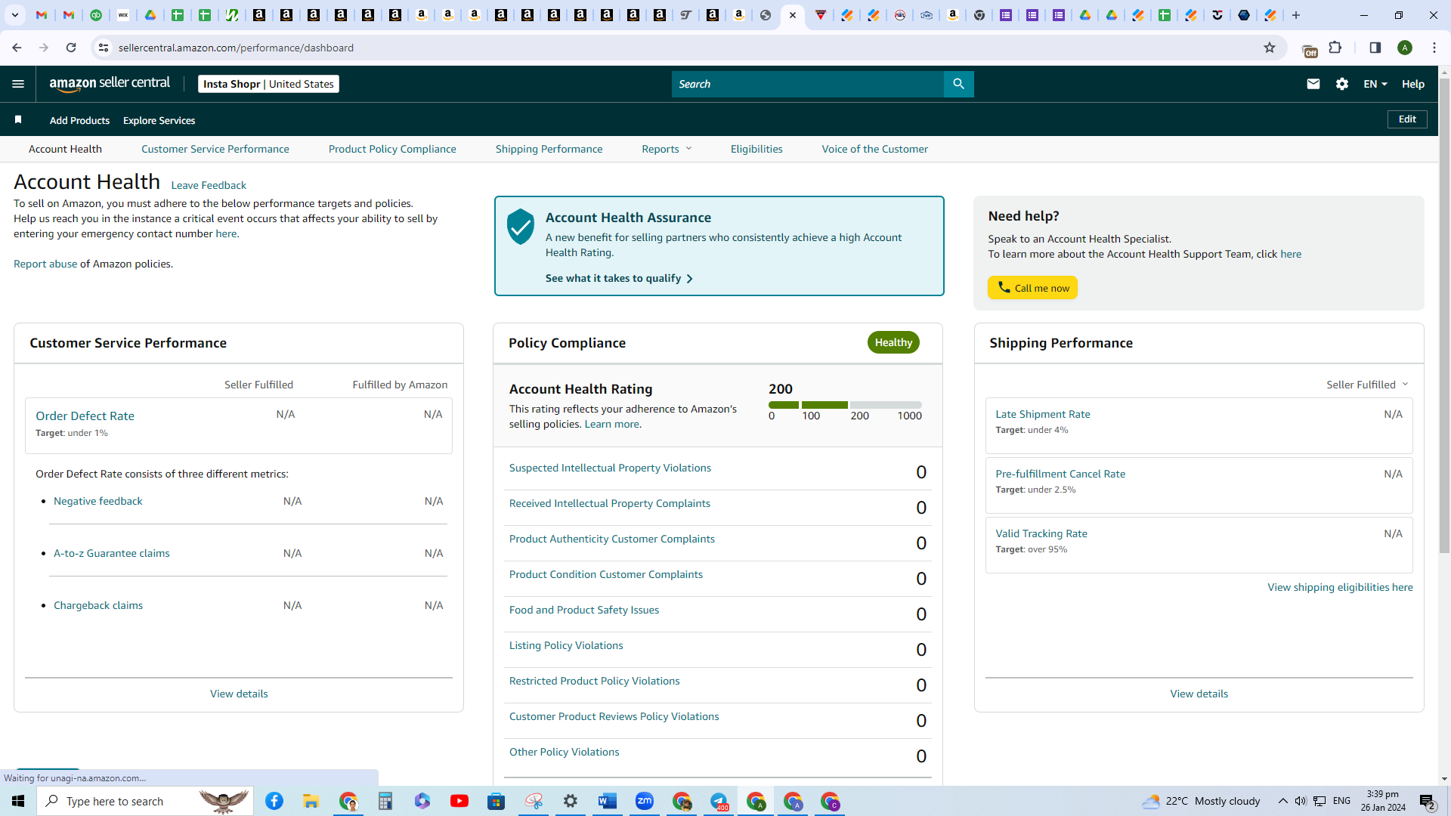Click the magnifier search button
This screenshot has height=816, width=1451.
coord(958,84)
